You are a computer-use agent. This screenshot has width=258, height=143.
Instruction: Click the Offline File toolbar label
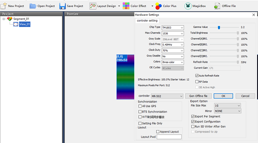click(229, 6)
